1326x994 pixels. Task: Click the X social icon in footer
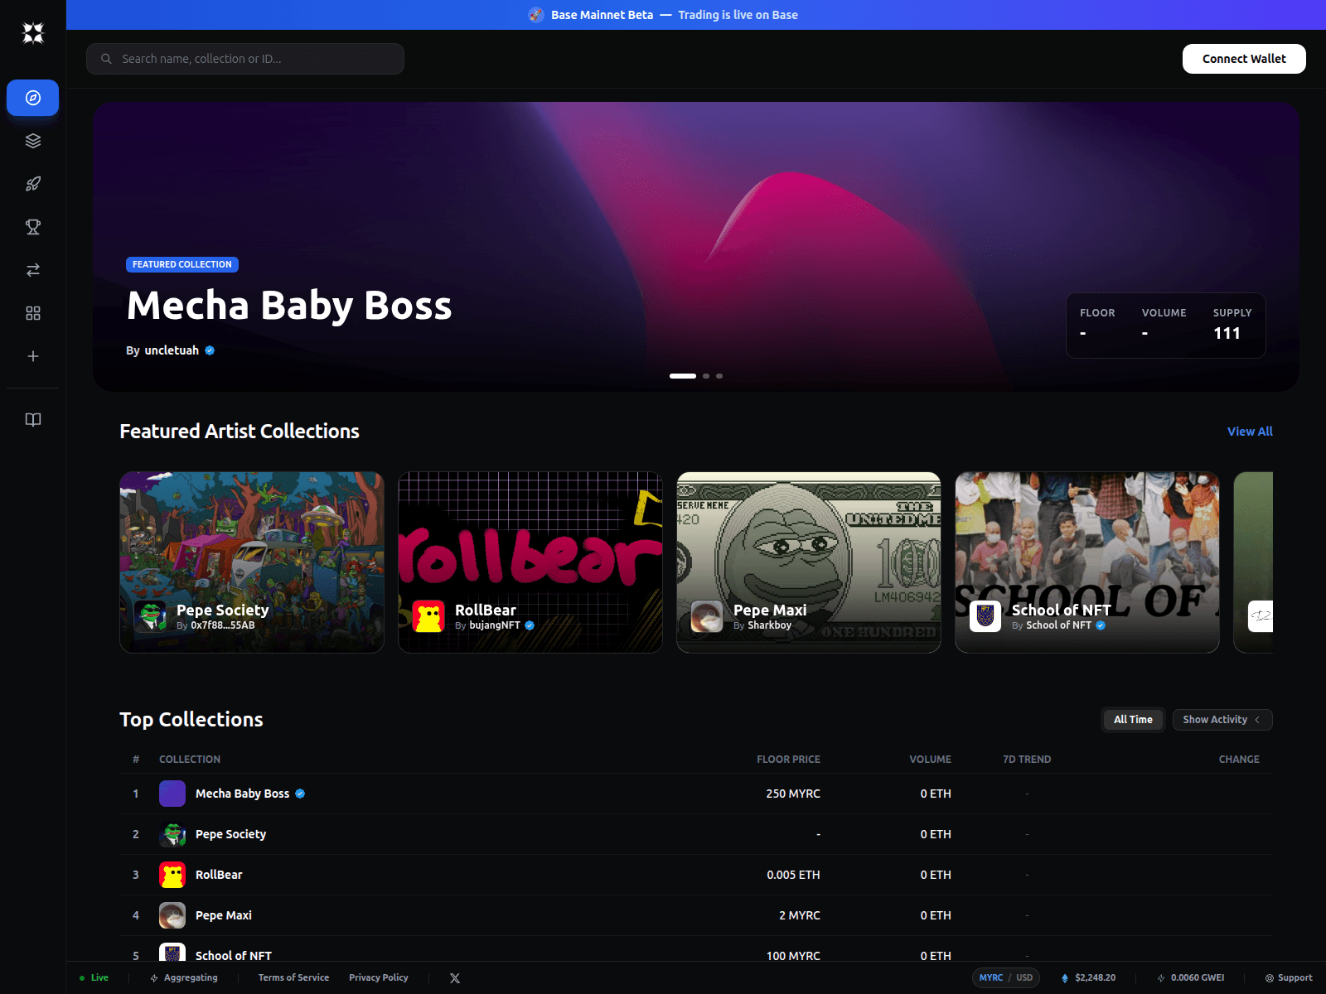point(455,977)
